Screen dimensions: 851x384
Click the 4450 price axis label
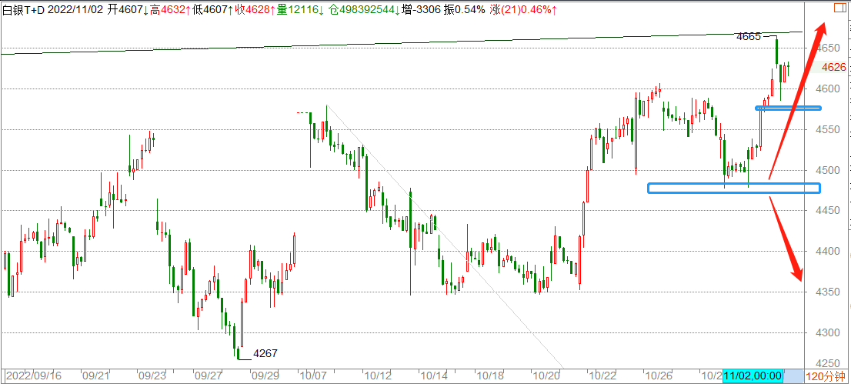828,212
